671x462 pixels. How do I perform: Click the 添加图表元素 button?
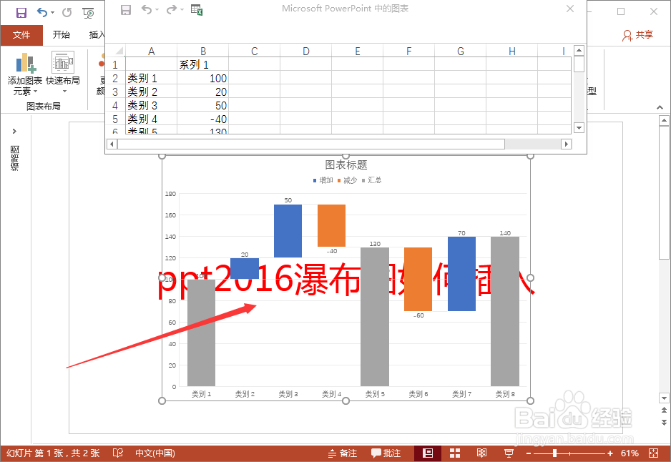(25, 74)
